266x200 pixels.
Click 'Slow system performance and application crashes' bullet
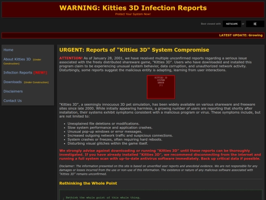click(x=110, y=127)
